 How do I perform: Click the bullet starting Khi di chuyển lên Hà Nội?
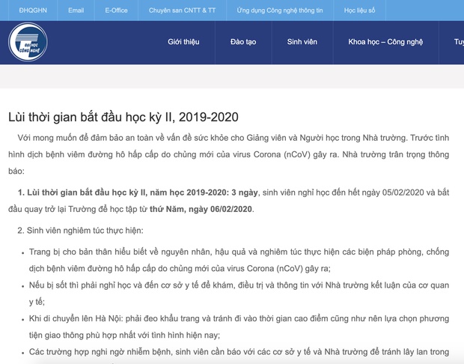pyautogui.click(x=239, y=325)
